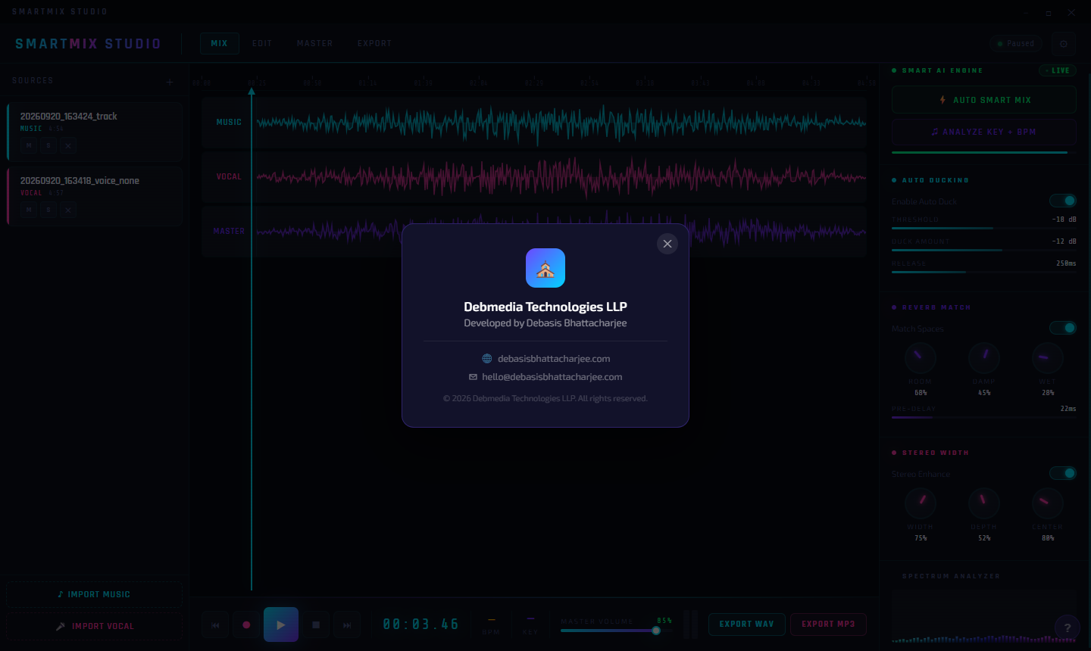Click the stereo Width knob
The image size is (1091, 651).
click(x=921, y=503)
